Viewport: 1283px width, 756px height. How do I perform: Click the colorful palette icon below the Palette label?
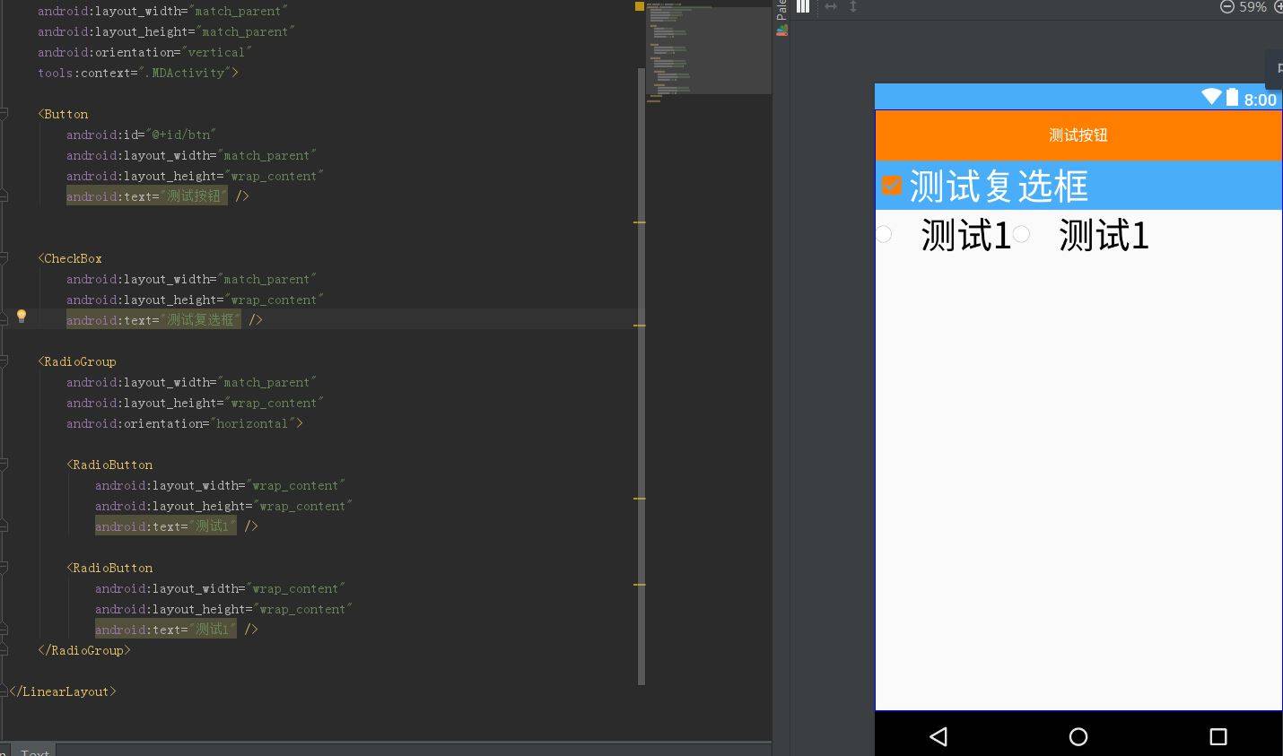click(781, 30)
